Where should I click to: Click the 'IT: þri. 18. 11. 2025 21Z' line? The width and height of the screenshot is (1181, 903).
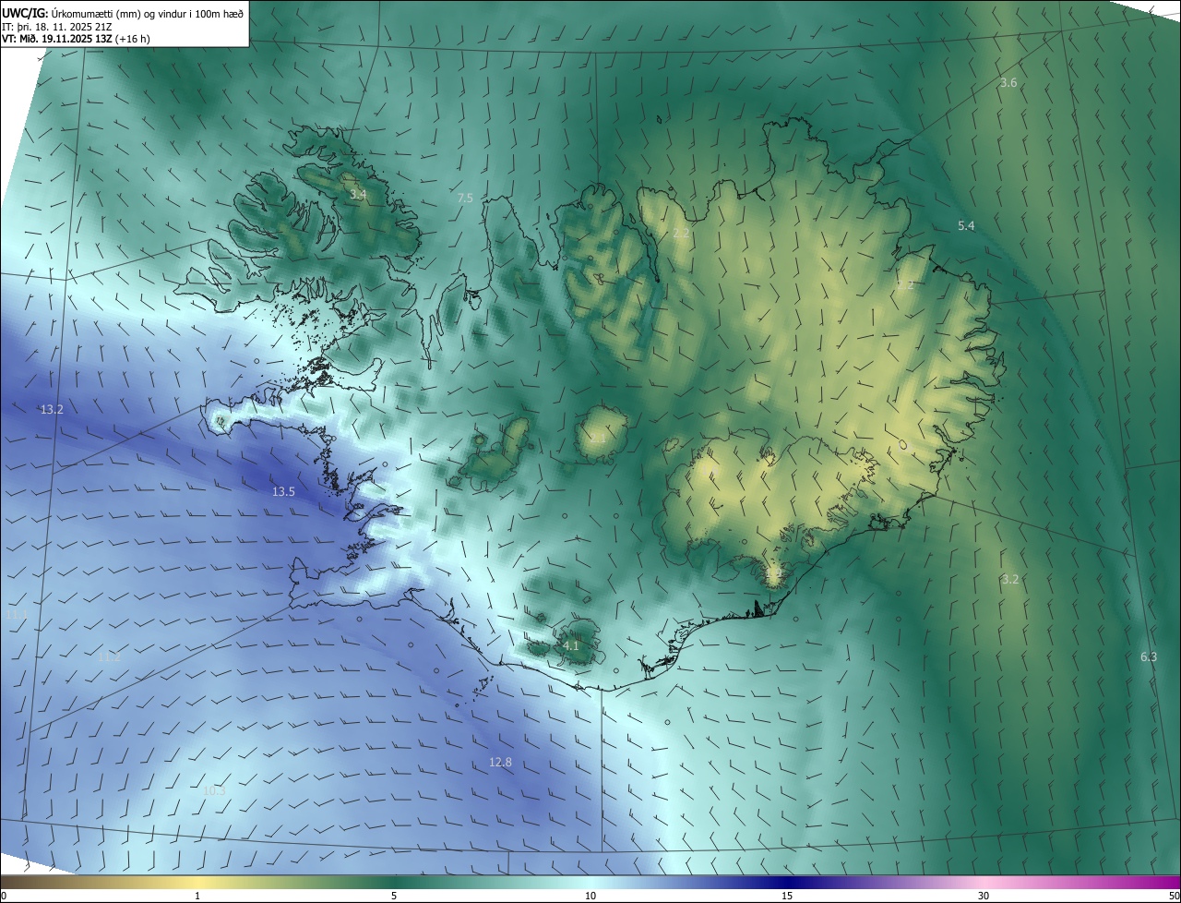57,26
